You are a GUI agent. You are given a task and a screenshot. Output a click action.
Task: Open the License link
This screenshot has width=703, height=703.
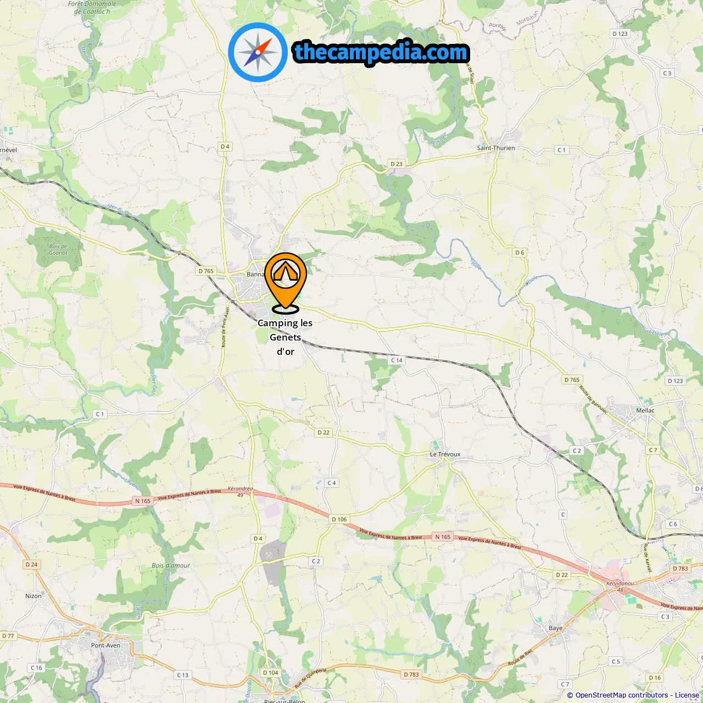pos(687,695)
